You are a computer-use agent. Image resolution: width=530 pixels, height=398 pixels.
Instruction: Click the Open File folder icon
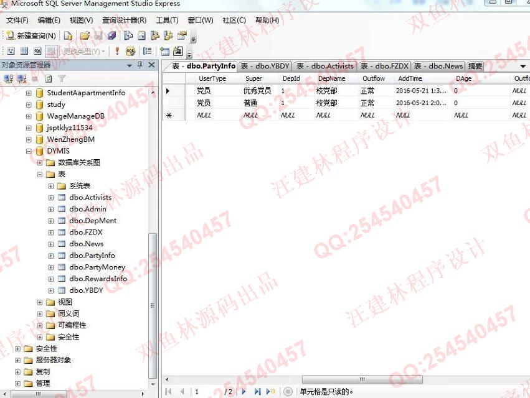point(85,36)
